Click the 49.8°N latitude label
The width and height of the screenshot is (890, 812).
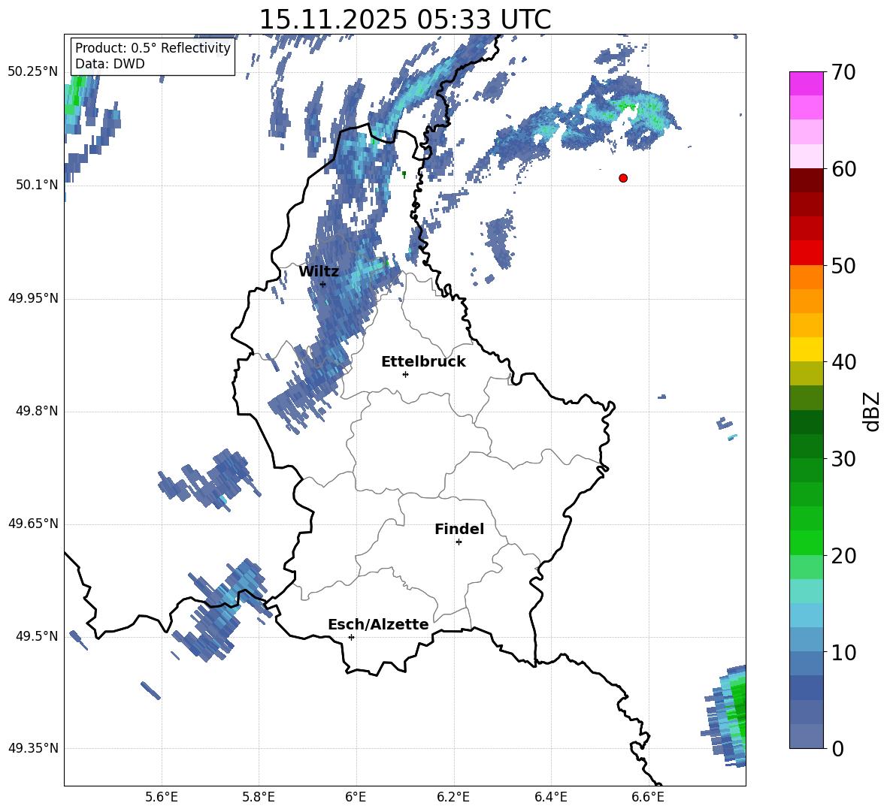[x=37, y=411]
